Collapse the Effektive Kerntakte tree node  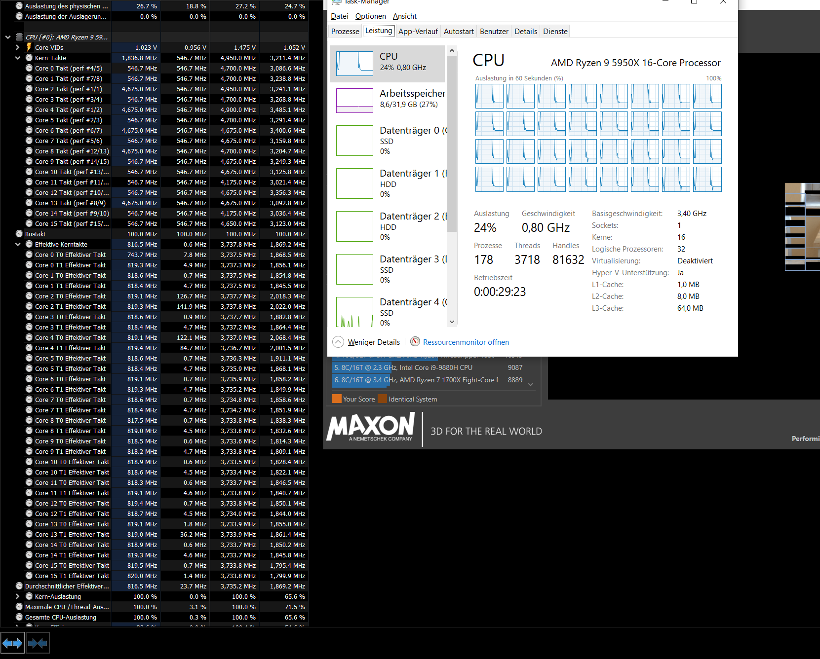click(x=17, y=244)
